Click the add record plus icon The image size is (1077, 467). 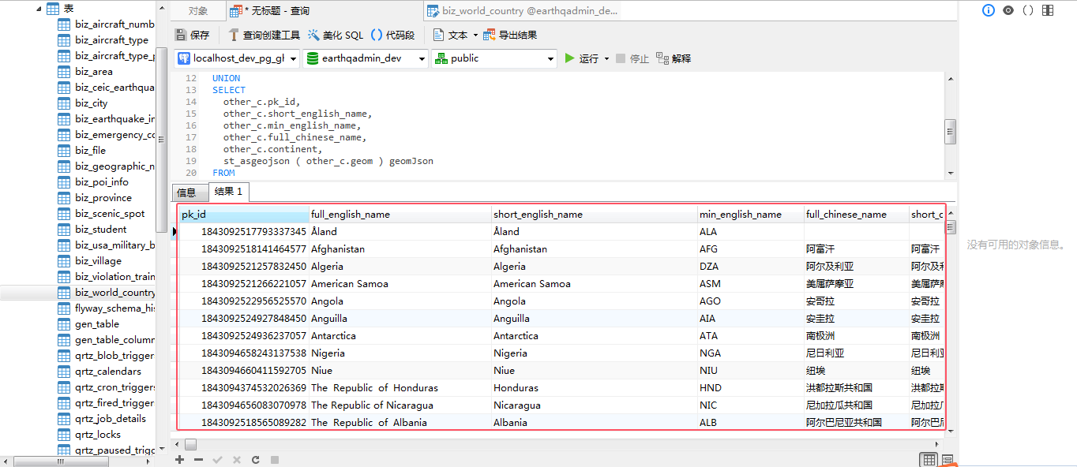180,460
